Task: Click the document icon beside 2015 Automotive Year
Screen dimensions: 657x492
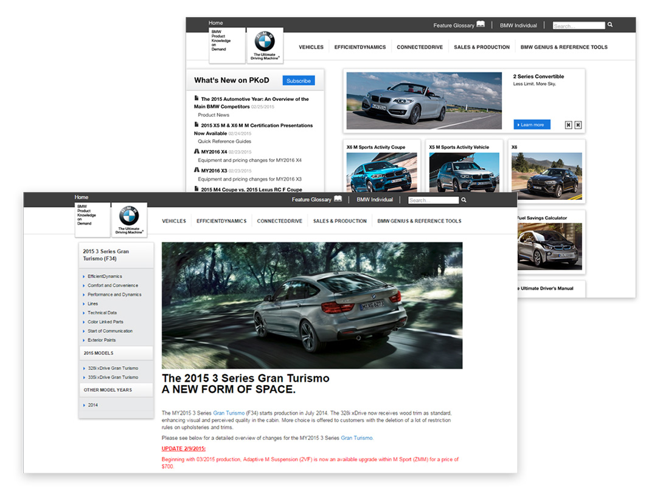Action: 196,98
